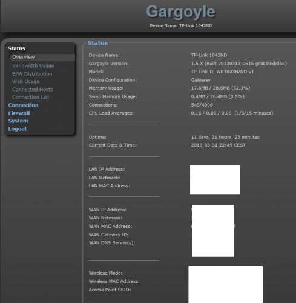296x303 pixels.
Task: Click the Memory Usage value 17.8MB / 28.6MB
Action: tap(220, 88)
